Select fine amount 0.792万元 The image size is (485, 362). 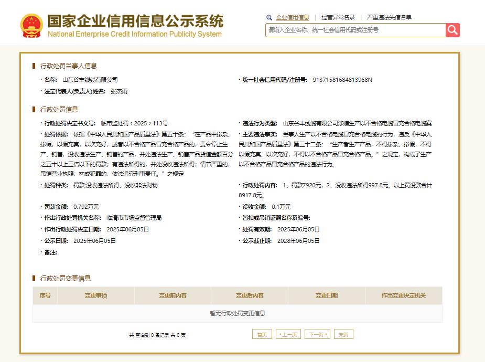coord(87,206)
